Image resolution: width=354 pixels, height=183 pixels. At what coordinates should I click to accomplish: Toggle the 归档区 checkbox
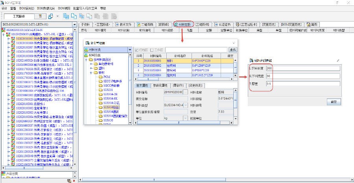pos(137,50)
